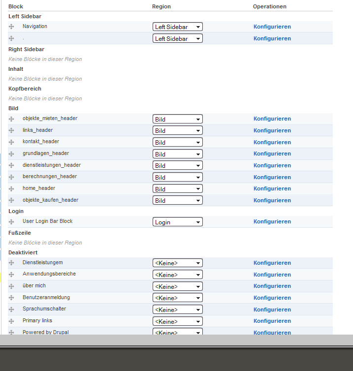
Task: Change region selection for über mich
Action: click(x=177, y=286)
